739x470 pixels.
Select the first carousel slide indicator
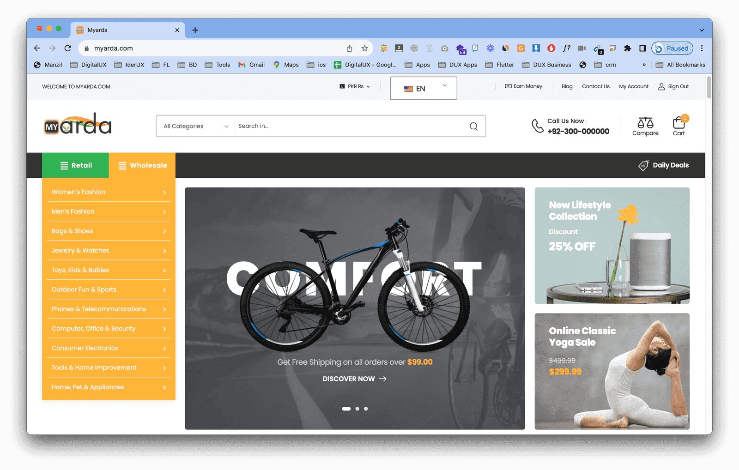pos(346,409)
